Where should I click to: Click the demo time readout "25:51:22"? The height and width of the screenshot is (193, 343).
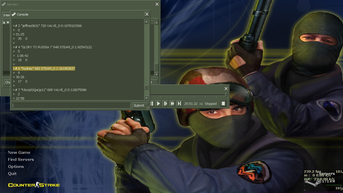[191, 104]
